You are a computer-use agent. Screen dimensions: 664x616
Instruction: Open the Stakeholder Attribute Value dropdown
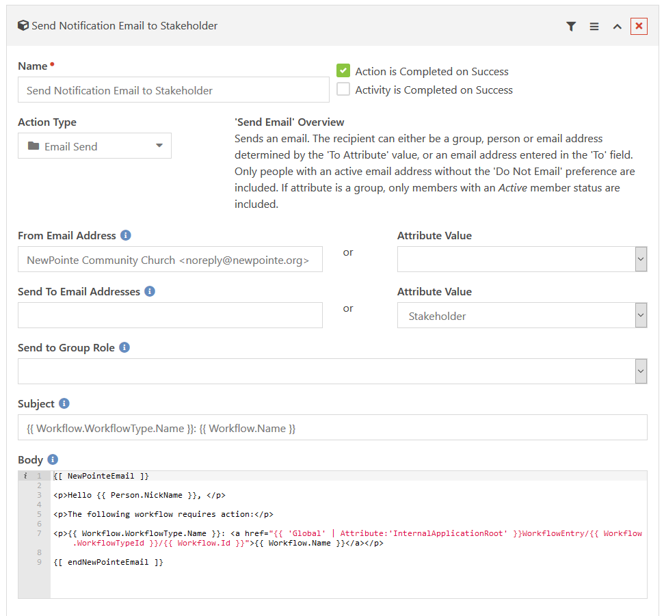click(522, 315)
